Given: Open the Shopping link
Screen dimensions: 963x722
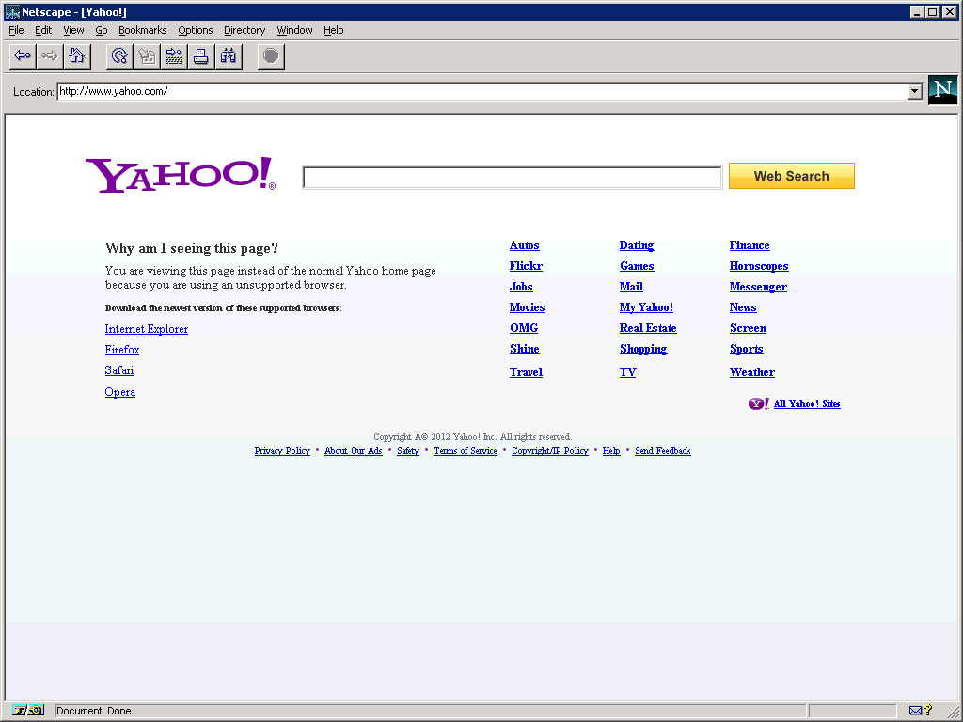Looking at the screenshot, I should [x=643, y=349].
